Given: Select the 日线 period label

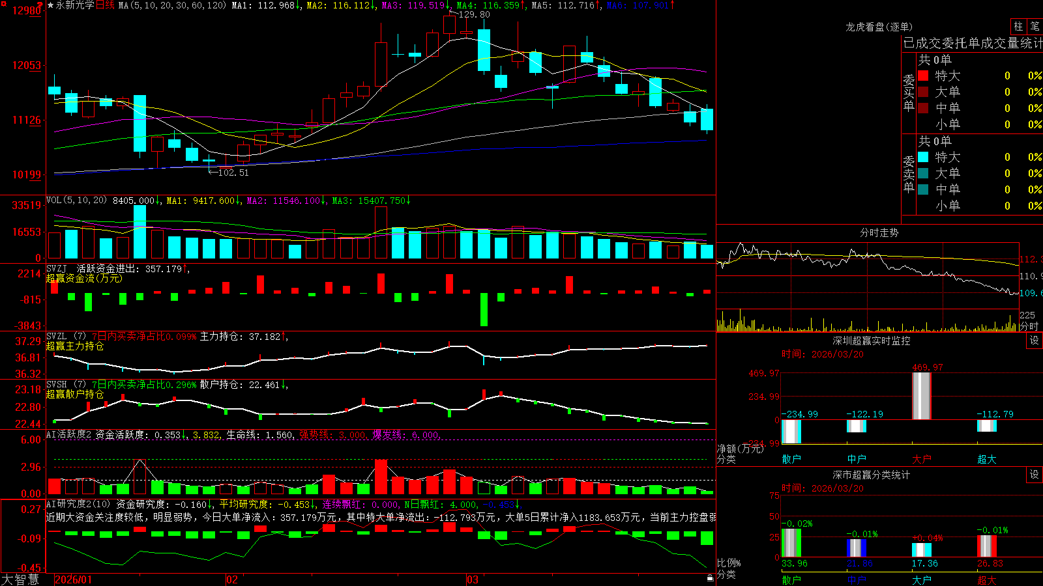Looking at the screenshot, I should [x=105, y=5].
